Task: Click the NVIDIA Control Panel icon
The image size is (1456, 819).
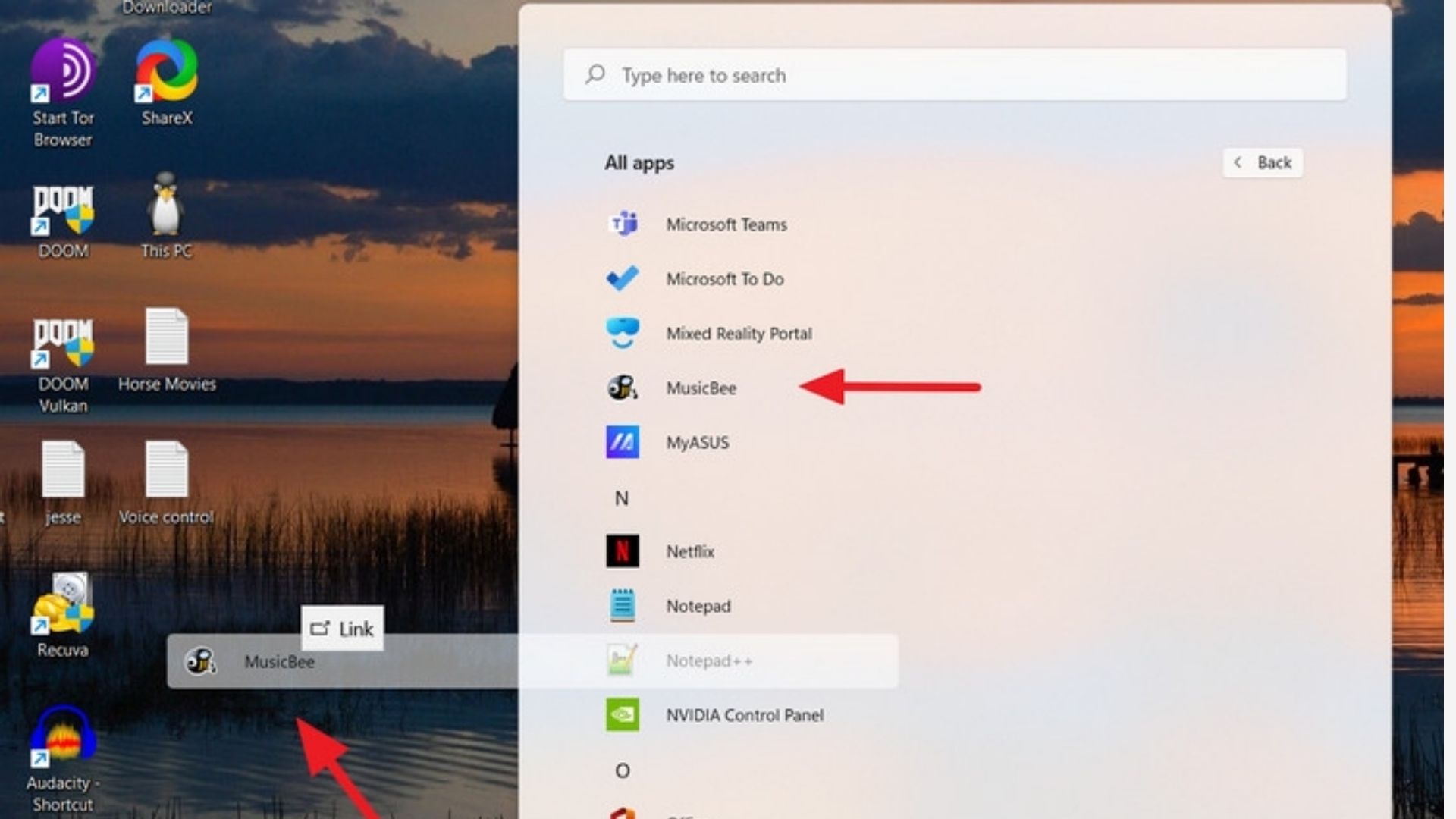Action: [x=623, y=715]
